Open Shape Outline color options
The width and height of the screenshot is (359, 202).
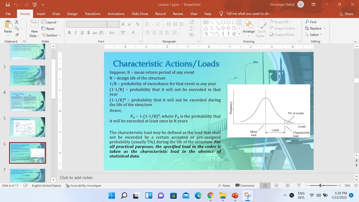283,28
